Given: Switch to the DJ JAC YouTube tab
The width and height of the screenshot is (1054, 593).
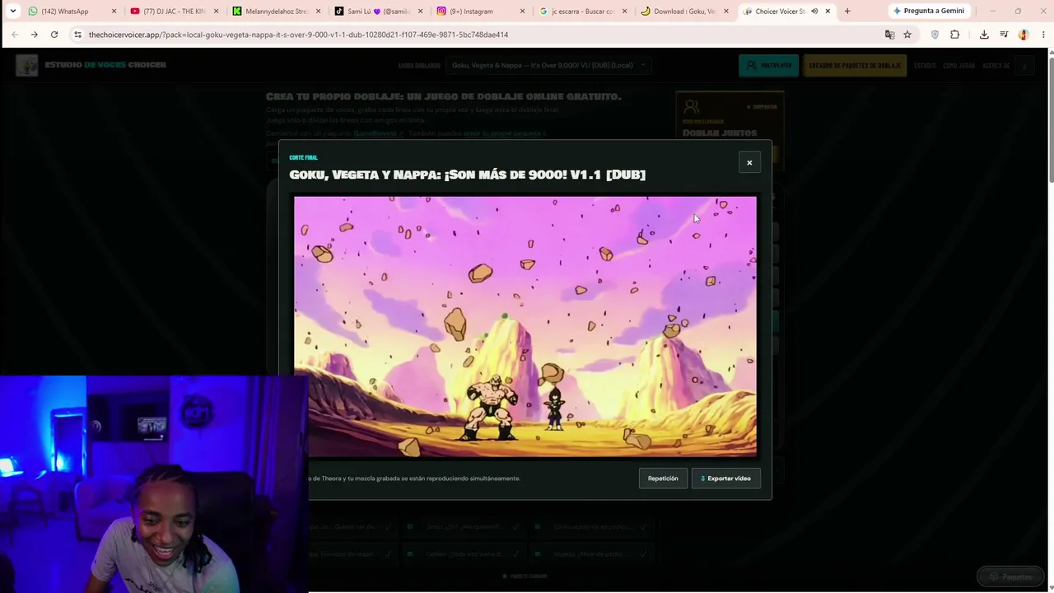Looking at the screenshot, I should (x=173, y=12).
